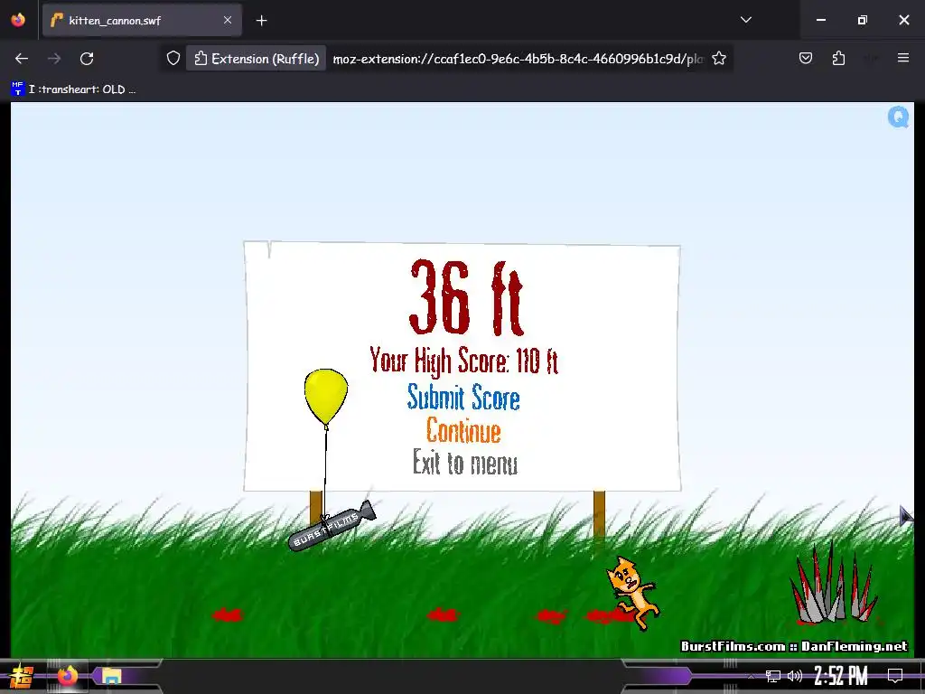This screenshot has width=925, height=694.
Task: Open the Extensions puzzle-piece menu
Action: [838, 58]
